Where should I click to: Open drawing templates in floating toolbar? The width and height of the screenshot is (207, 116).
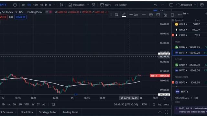[x=117, y=15]
